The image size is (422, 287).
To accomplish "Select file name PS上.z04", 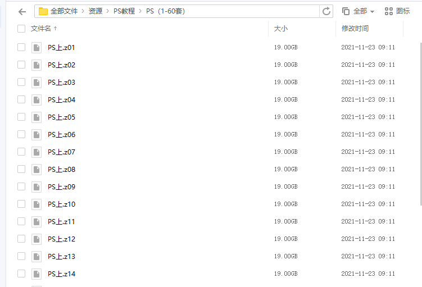I will click(61, 100).
